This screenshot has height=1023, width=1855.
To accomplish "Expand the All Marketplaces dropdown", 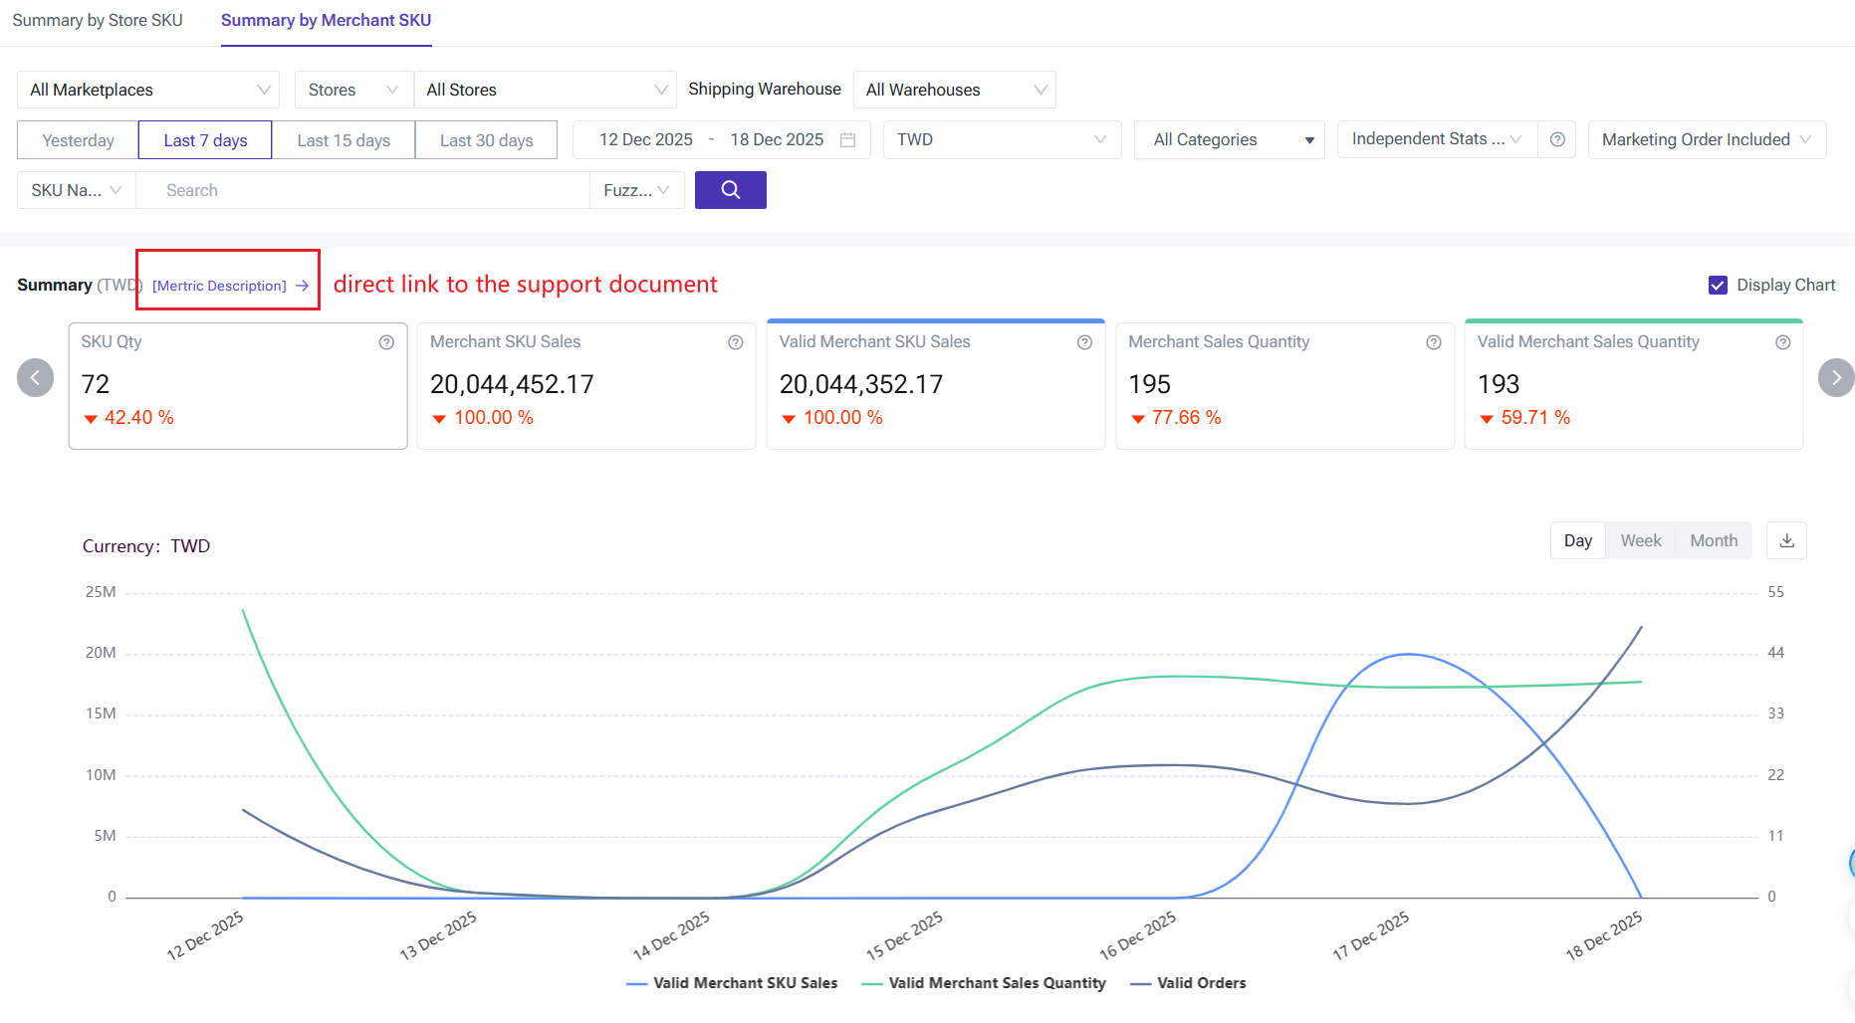I will [x=148, y=90].
